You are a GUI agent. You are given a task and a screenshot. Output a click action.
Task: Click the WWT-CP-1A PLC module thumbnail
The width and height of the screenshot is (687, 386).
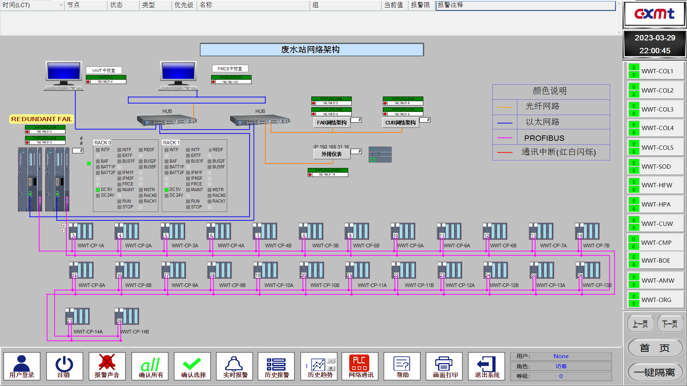(x=81, y=231)
